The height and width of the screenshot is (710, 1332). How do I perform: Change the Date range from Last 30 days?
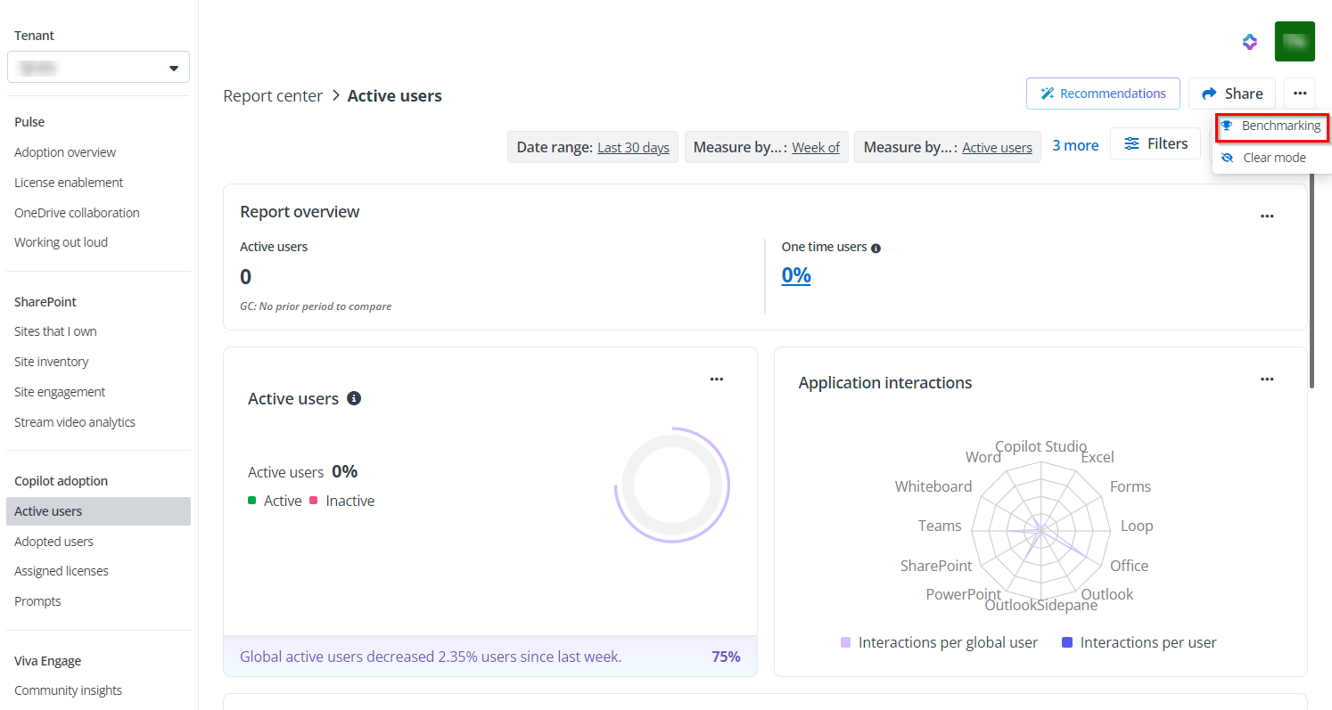(x=633, y=147)
